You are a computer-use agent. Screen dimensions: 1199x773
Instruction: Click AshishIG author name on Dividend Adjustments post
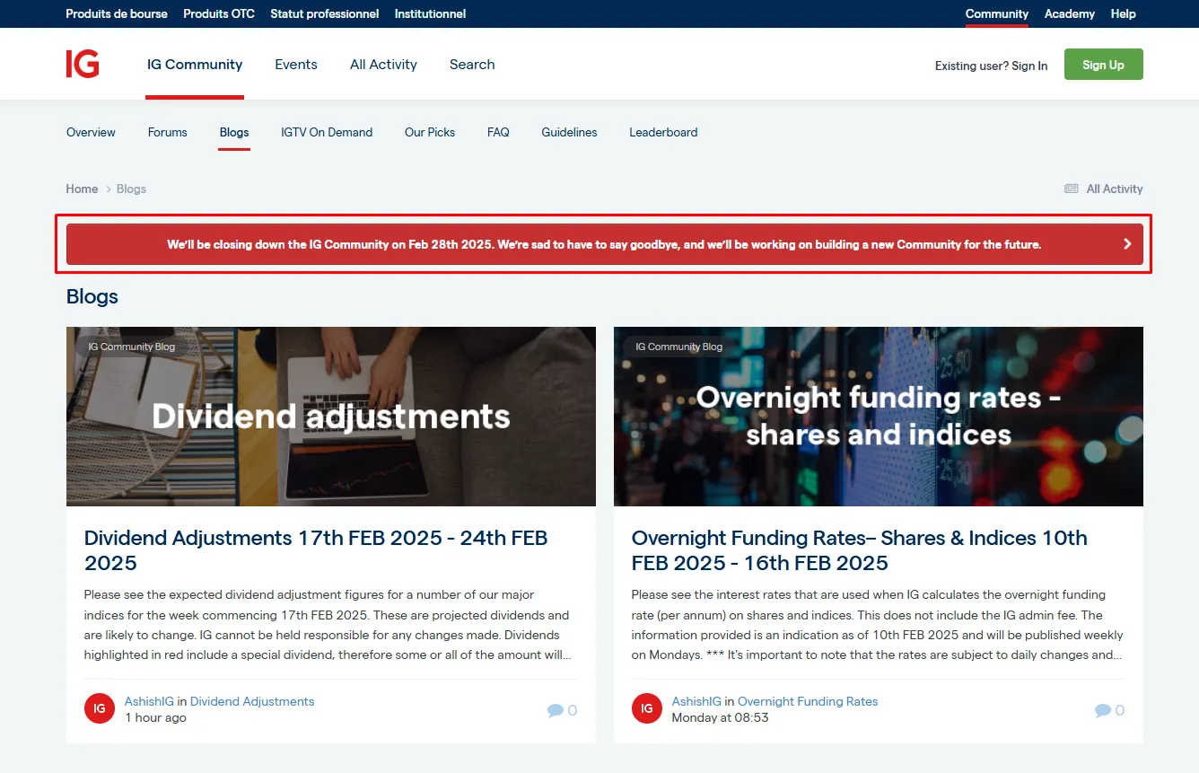coord(149,701)
